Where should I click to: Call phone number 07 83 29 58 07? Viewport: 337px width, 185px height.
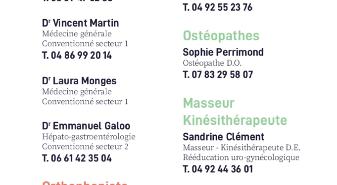(218, 75)
